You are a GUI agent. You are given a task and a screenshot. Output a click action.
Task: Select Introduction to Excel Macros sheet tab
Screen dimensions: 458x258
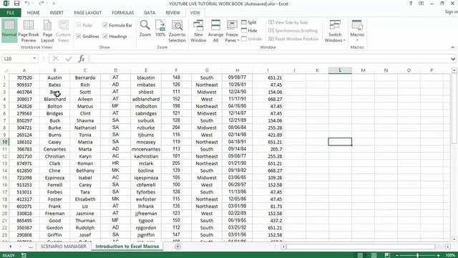point(127,247)
